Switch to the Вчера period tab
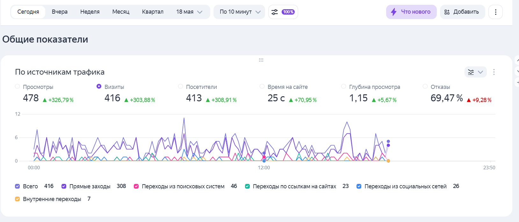This screenshot has height=222, width=519. pos(60,12)
